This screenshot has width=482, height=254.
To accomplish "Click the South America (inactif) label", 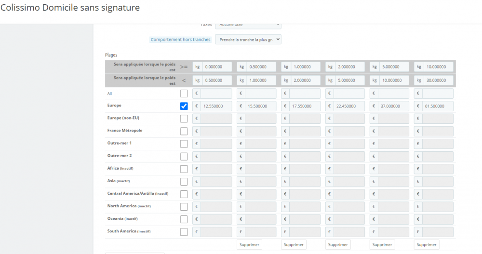I will click(x=129, y=231).
